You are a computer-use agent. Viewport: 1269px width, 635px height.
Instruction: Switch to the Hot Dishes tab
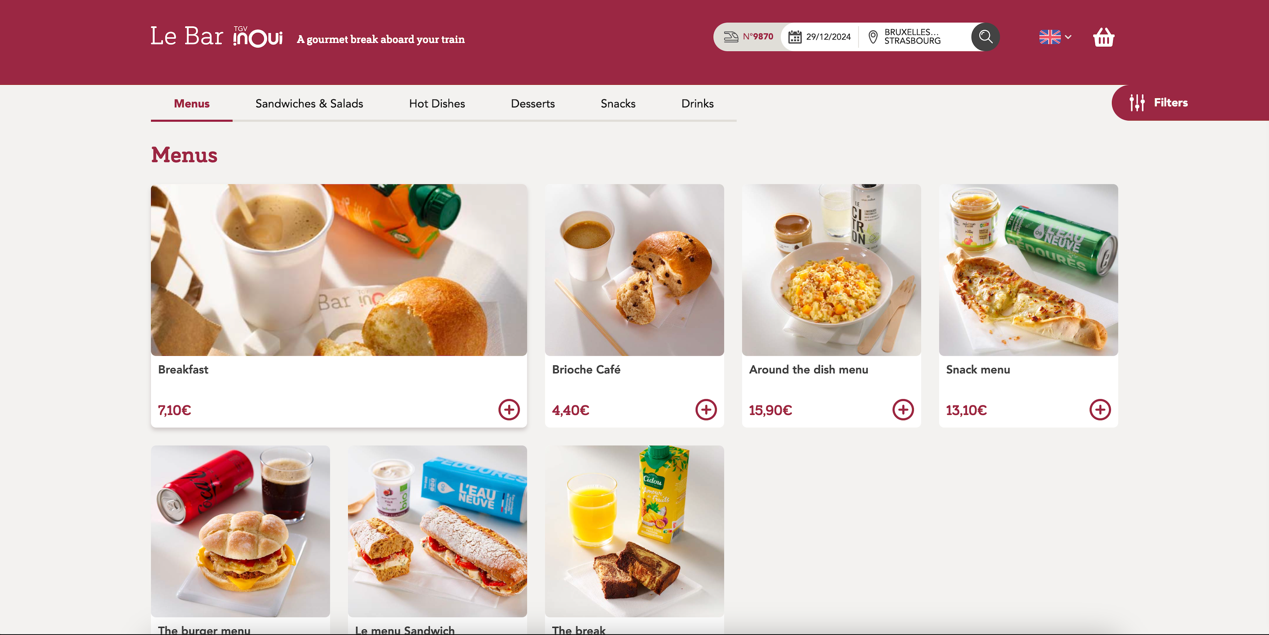point(437,104)
